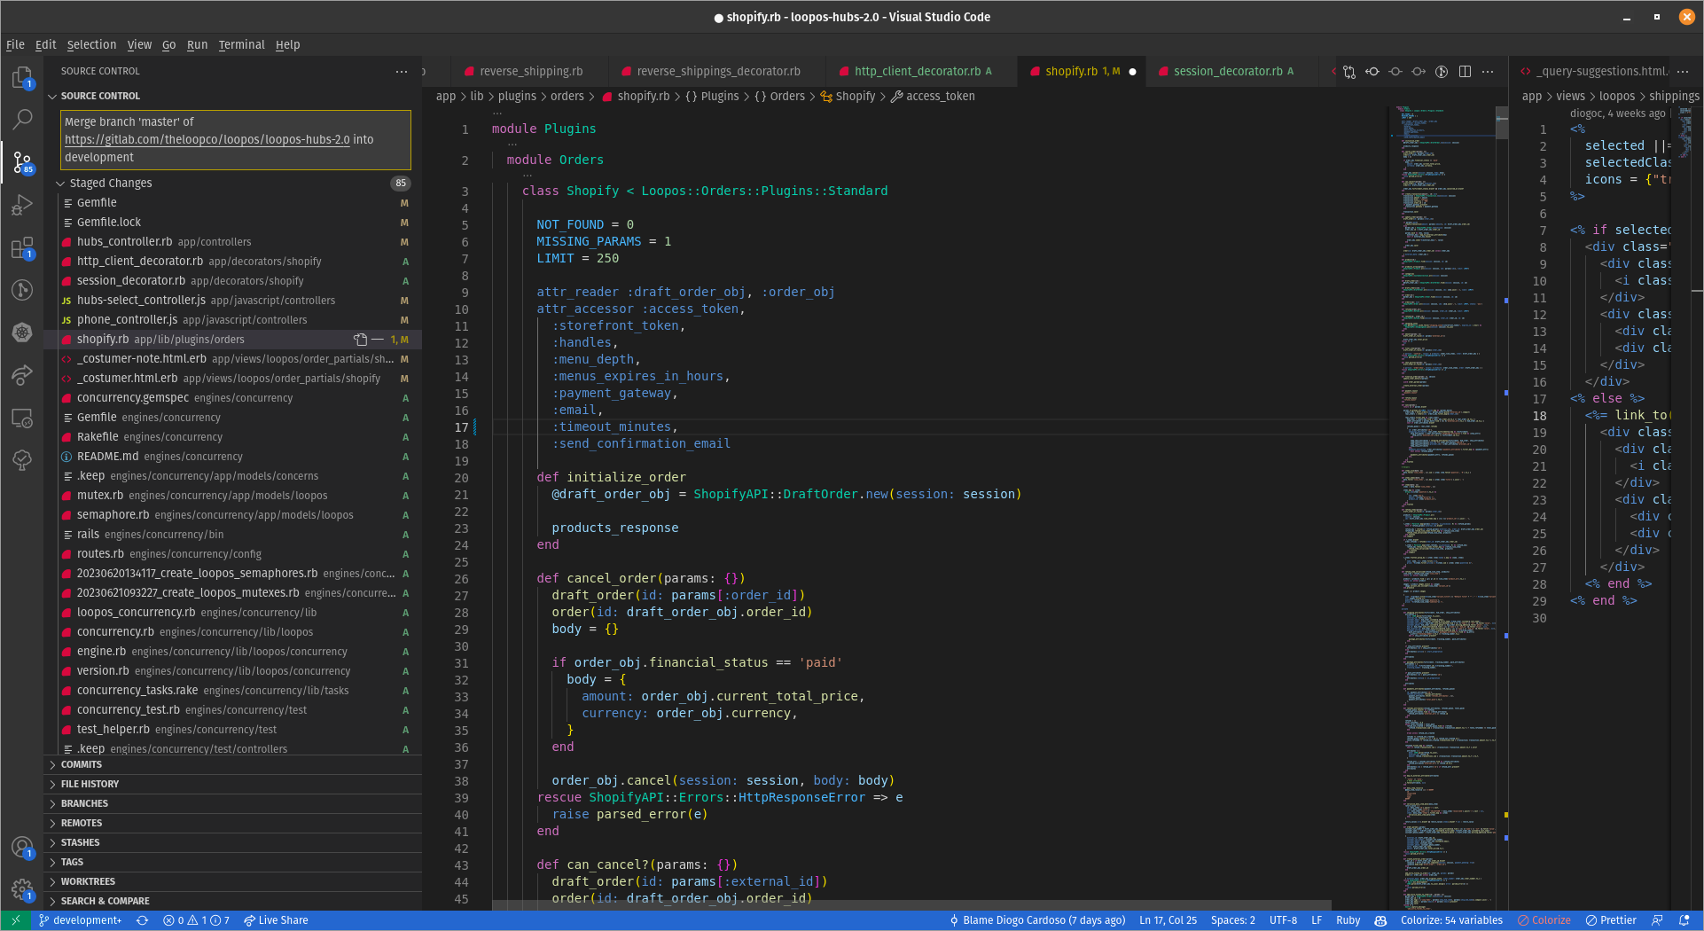The width and height of the screenshot is (1704, 931).
Task: Open Source Control panel more actions menu
Action: [x=402, y=72]
